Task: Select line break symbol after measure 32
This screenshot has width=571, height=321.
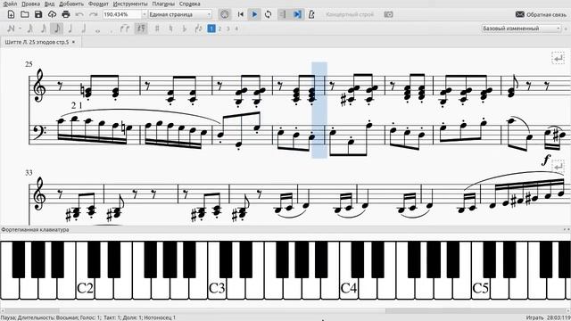Action: pos(558,58)
